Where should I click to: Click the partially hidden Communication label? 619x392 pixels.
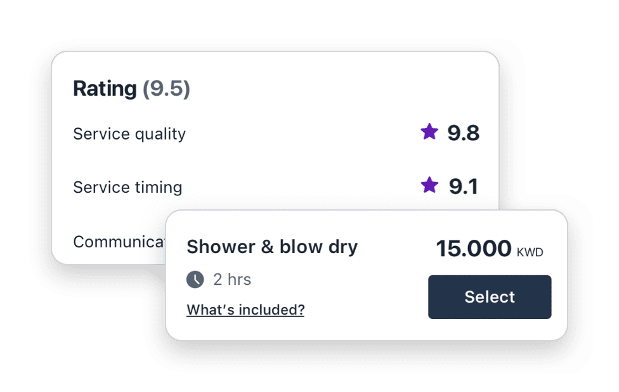pyautogui.click(x=119, y=242)
